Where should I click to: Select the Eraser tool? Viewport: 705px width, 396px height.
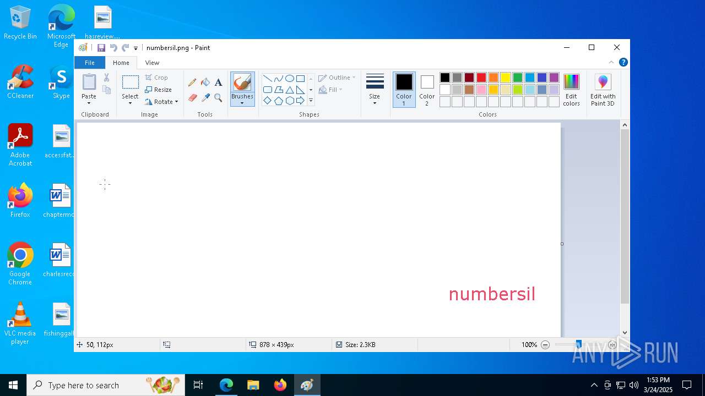192,98
